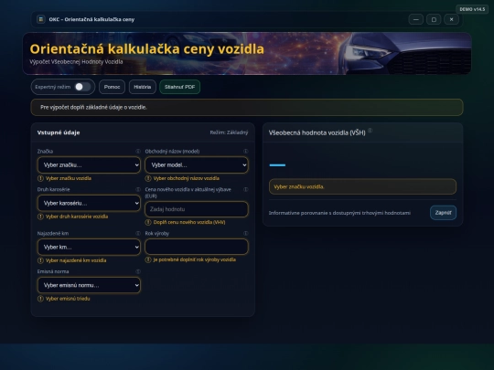Viewport: 494px width, 370px height.
Task: Click warning icon before 'Vyber značku vozidla'
Action: (40, 178)
